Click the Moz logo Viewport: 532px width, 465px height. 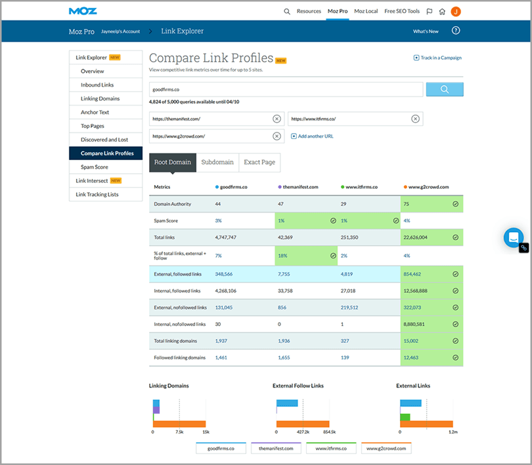pos(83,11)
